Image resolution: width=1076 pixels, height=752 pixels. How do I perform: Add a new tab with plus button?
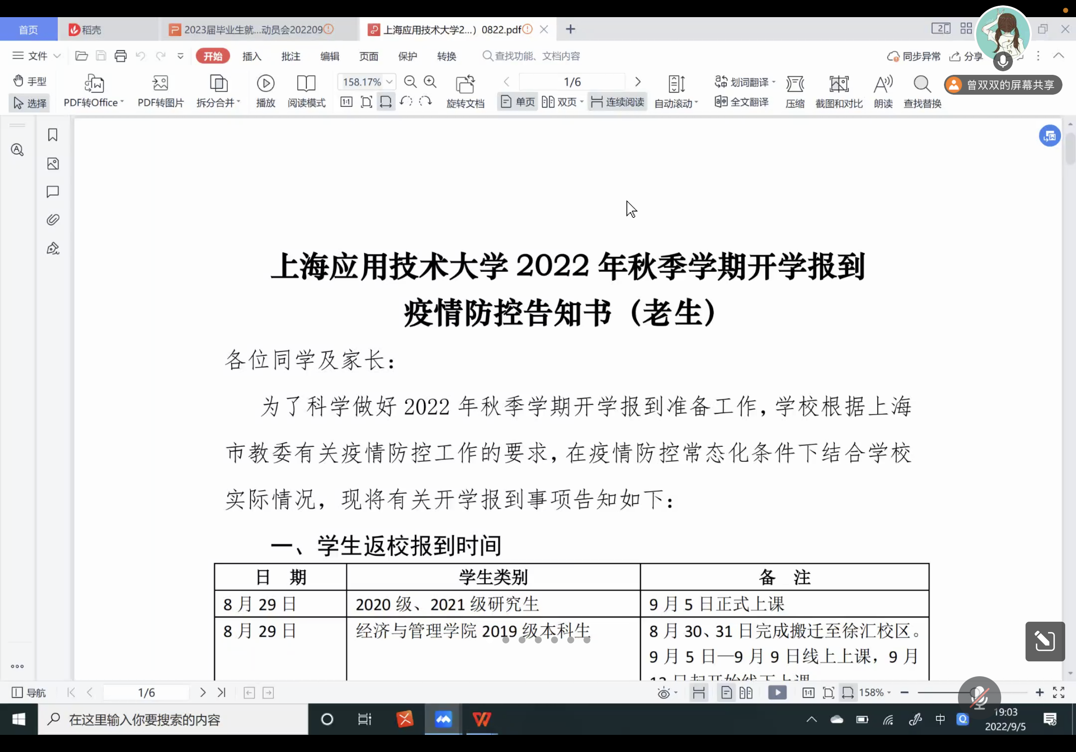click(570, 29)
